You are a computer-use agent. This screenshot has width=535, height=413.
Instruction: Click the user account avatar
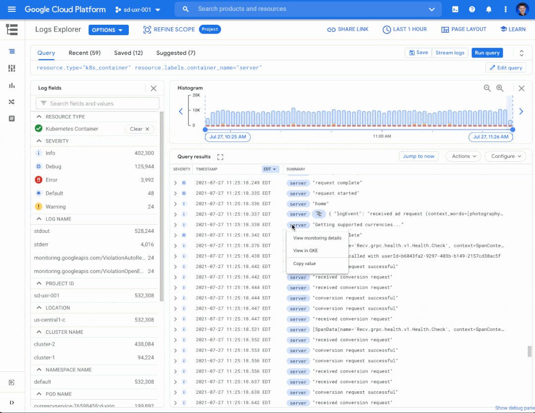pos(522,9)
